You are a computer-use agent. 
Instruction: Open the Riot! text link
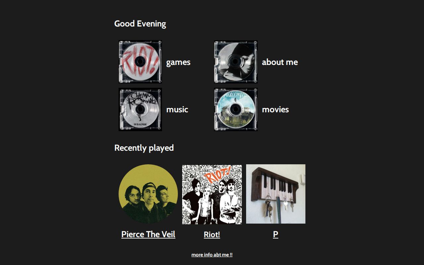[212, 235]
